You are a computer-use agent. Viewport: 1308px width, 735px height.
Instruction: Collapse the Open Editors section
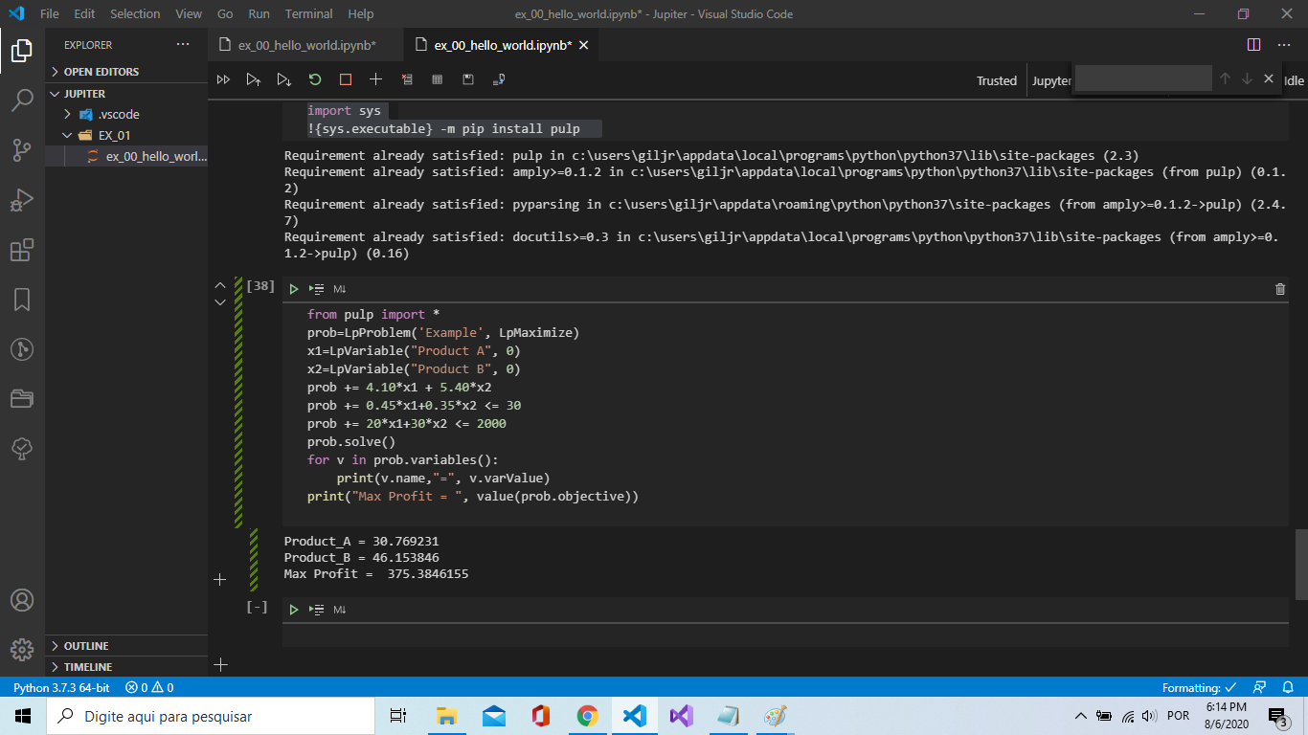click(126, 72)
